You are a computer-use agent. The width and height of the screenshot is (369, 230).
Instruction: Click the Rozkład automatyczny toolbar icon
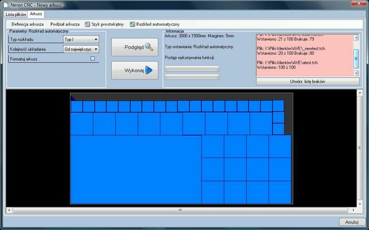pos(132,25)
